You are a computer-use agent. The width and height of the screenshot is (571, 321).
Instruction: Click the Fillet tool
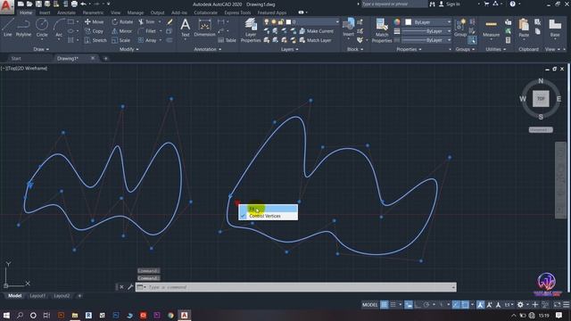(147, 31)
